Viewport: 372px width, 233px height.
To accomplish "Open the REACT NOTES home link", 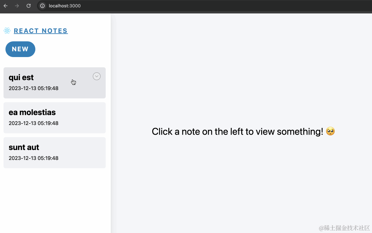I will pyautogui.click(x=40, y=31).
